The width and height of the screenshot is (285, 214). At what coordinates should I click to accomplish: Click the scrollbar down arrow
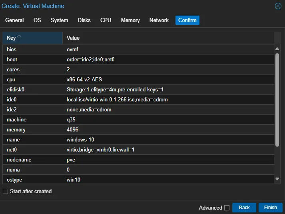277,179
